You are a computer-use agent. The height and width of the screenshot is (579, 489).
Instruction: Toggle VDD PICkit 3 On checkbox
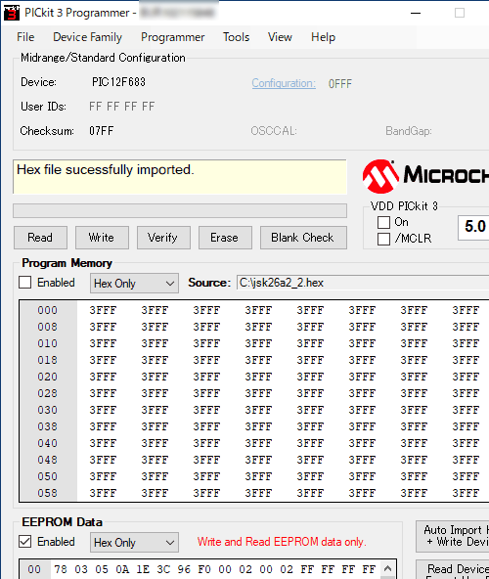click(x=383, y=222)
